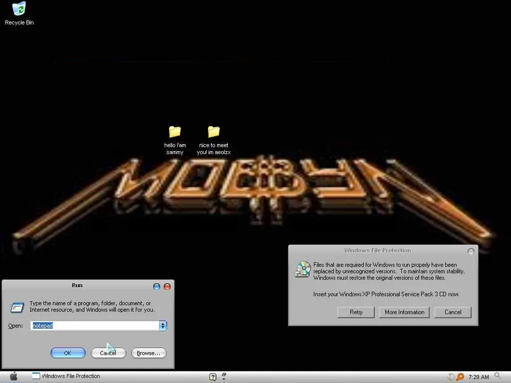Click the gray round tray icon
This screenshot has width=511, height=383.
(451, 377)
